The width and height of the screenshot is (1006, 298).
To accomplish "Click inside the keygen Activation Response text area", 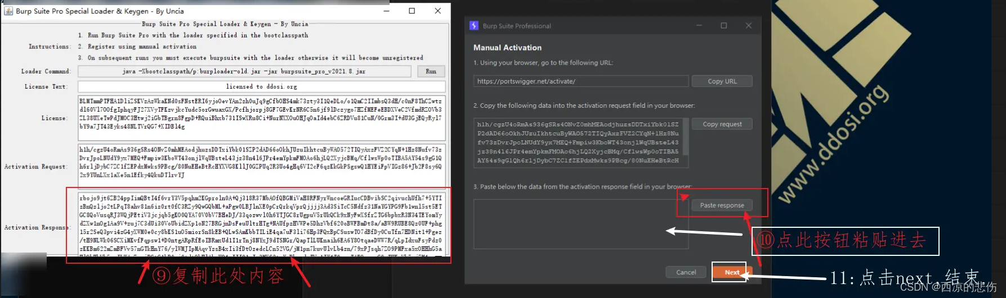I will 261,224.
